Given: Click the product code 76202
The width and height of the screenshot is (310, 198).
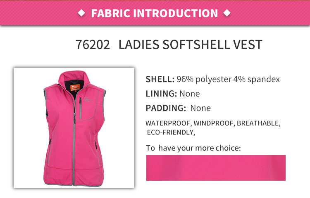Looking at the screenshot, I should 93,45.
